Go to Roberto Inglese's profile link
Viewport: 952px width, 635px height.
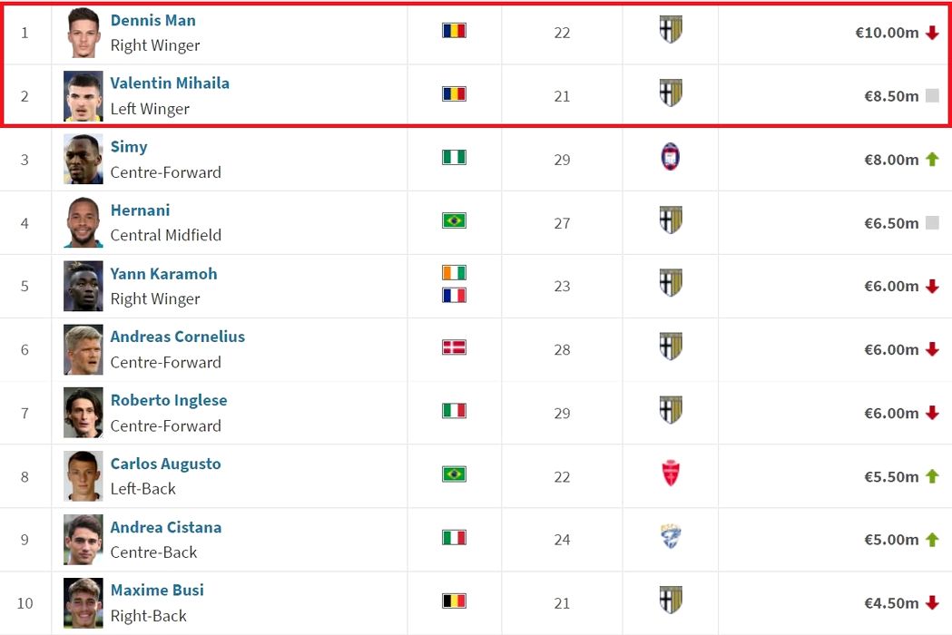pos(169,400)
